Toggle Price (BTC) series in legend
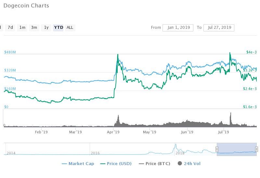The width and height of the screenshot is (260, 178). (x=155, y=164)
